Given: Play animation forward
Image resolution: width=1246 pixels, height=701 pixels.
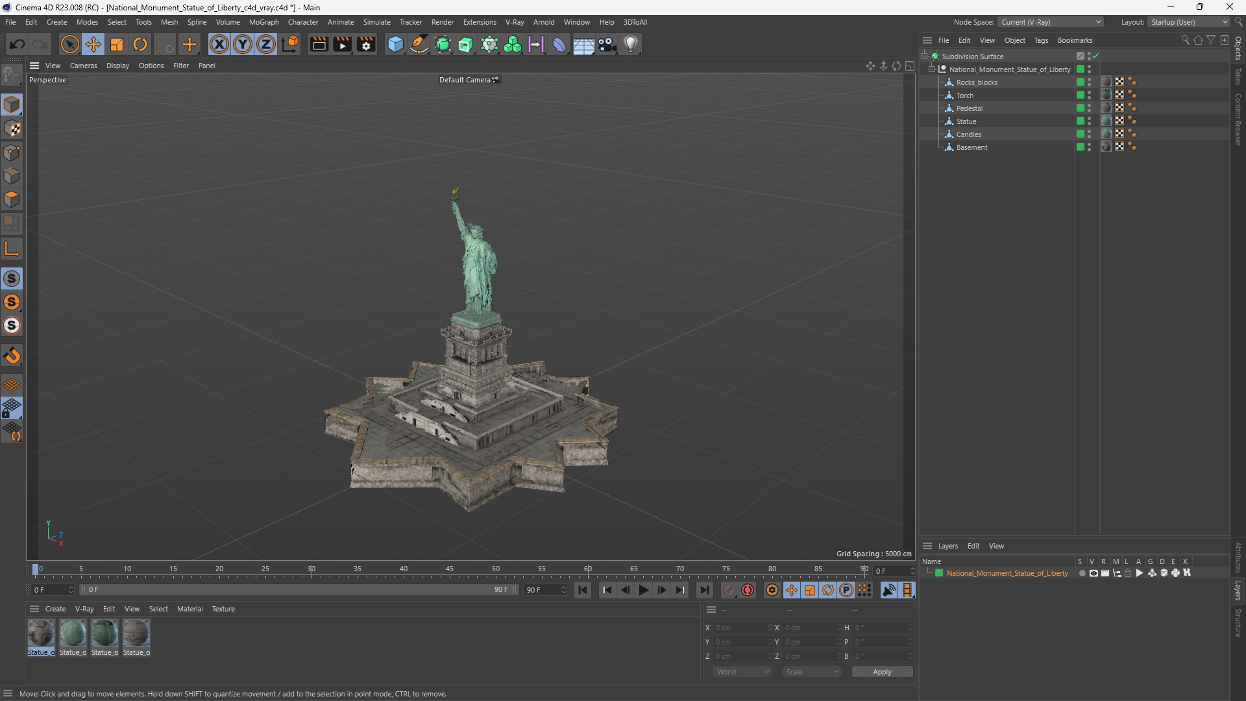Looking at the screenshot, I should click(x=643, y=590).
